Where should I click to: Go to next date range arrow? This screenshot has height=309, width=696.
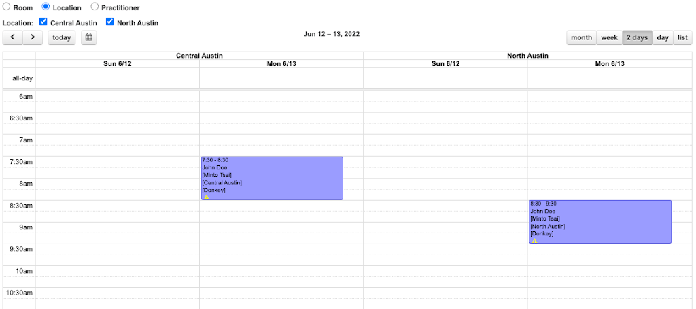point(33,37)
